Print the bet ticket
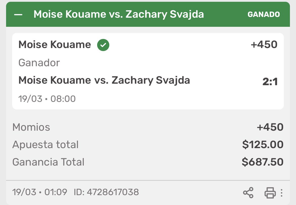 tap(270, 193)
